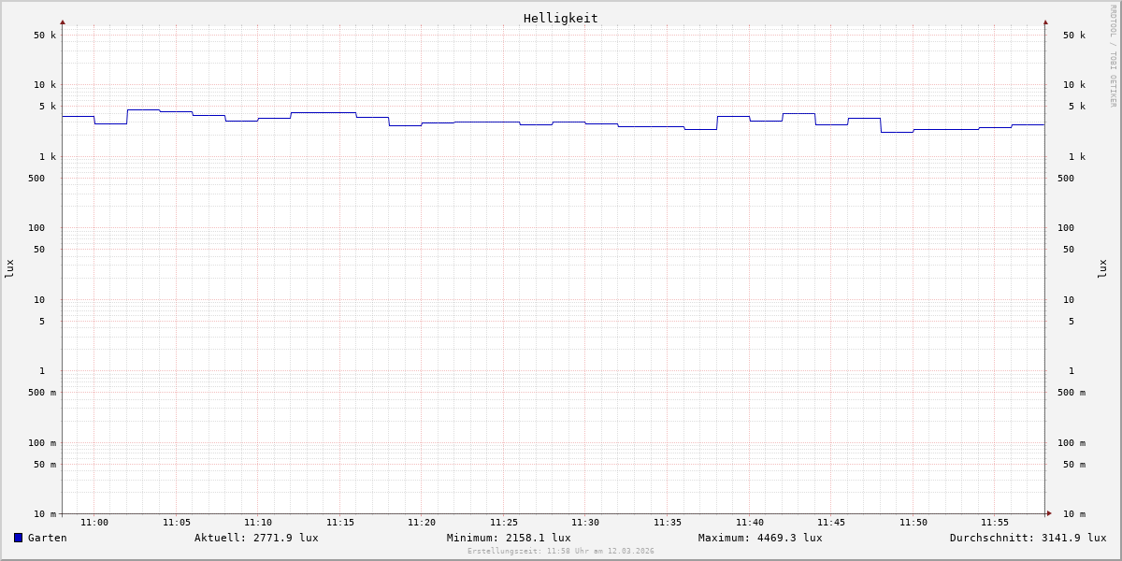
Task: Click the Erstellungszeit timestamp footer text
Action: coord(561,552)
